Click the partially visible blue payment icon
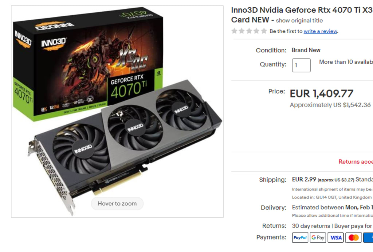This screenshot has height=252, width=373. pos(368,237)
